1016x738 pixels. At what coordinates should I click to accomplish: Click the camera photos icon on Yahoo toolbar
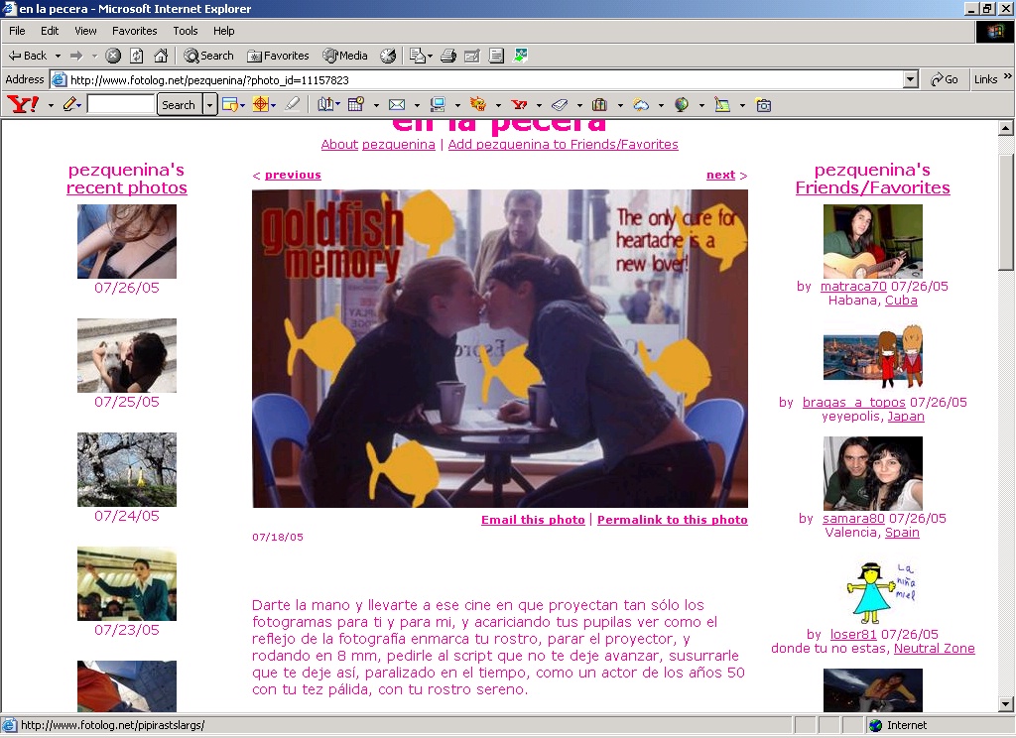coord(764,104)
